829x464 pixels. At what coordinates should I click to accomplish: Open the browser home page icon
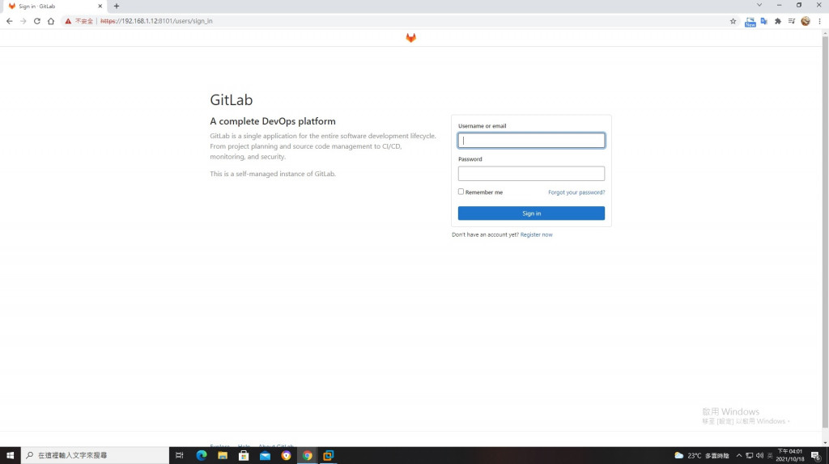(51, 21)
